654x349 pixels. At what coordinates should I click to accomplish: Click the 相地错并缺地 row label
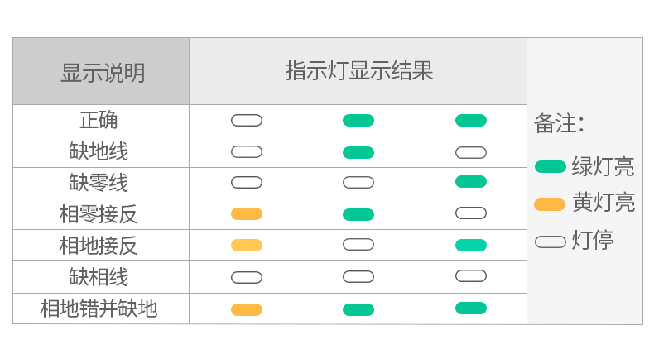(x=99, y=309)
